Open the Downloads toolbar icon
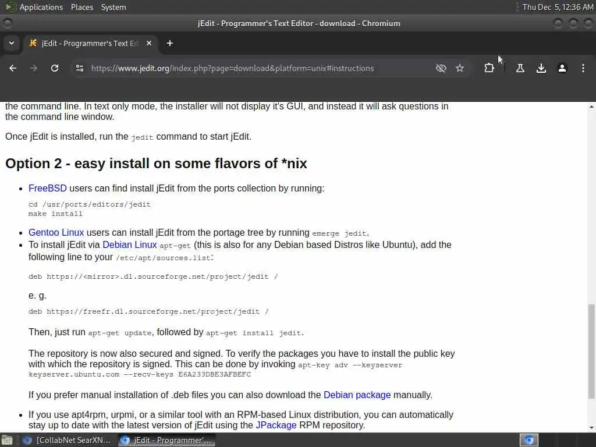This screenshot has width=596, height=447. pyautogui.click(x=541, y=68)
